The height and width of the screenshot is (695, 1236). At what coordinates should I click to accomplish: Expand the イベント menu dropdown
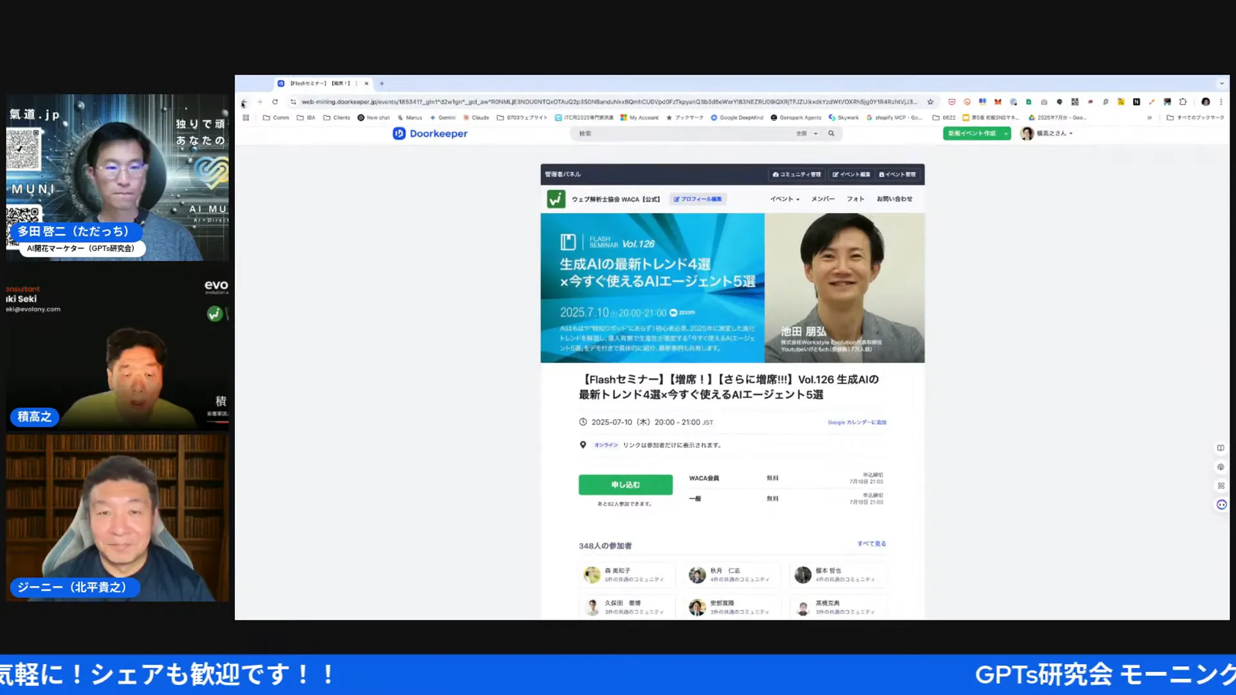click(x=785, y=199)
